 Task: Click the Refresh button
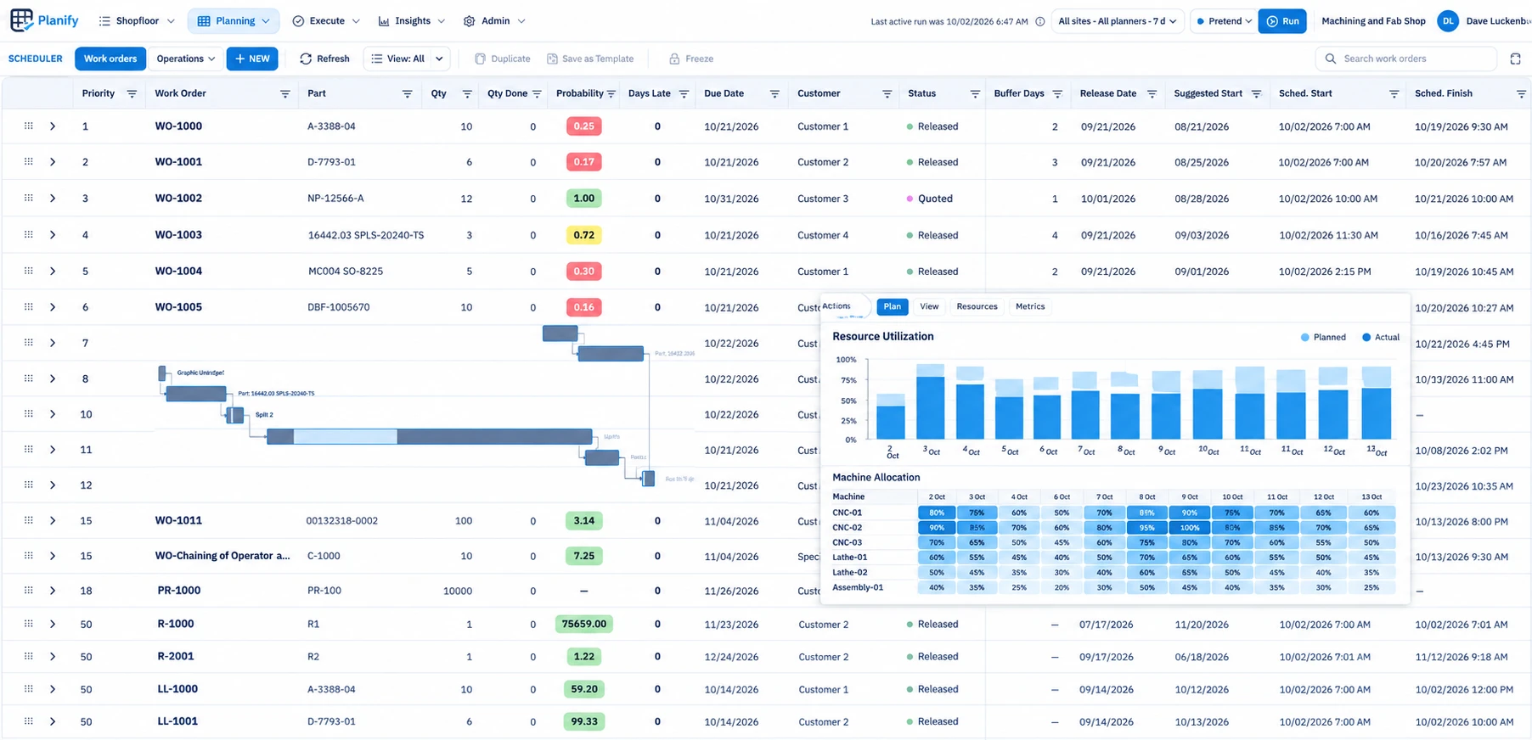324,59
